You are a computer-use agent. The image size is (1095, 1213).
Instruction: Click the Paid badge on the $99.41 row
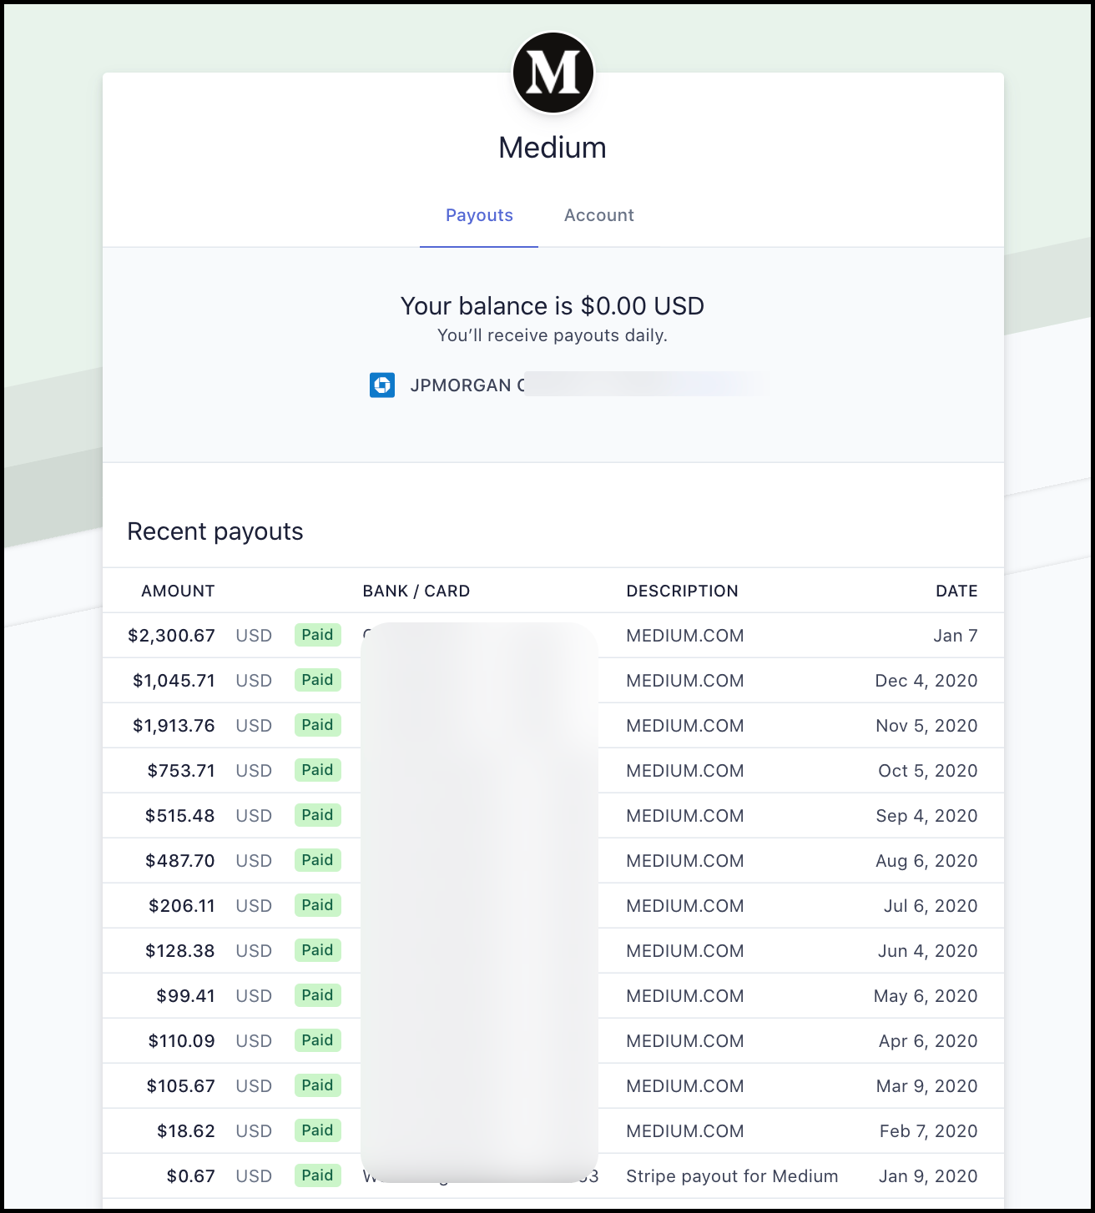click(x=318, y=995)
